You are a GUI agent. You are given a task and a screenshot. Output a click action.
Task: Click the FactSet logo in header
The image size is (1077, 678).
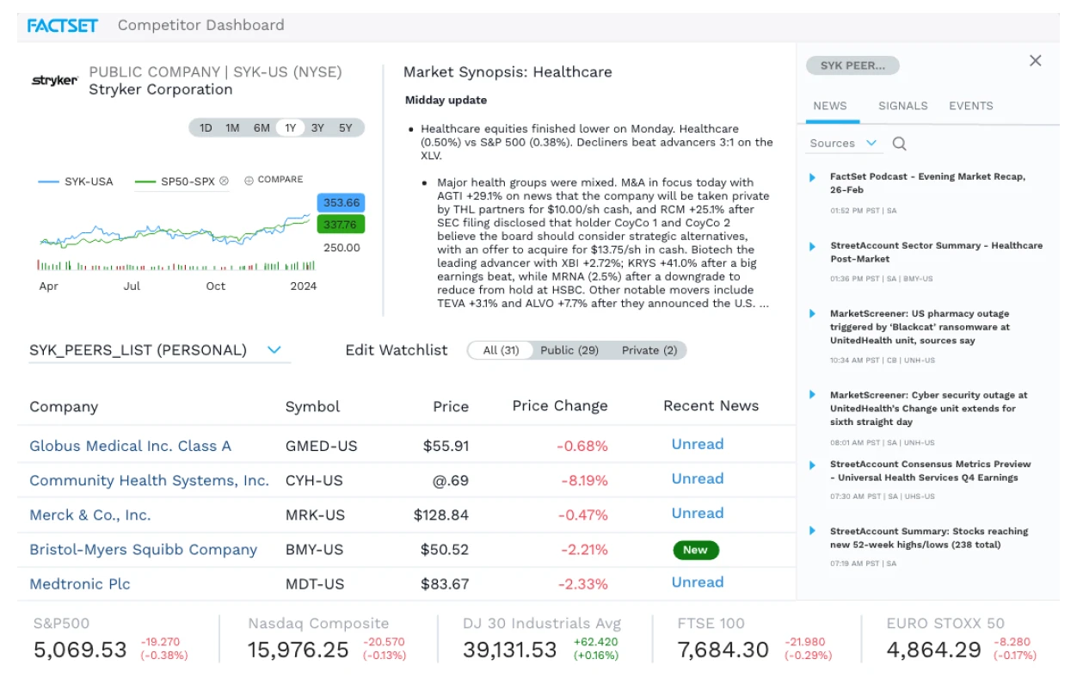[62, 25]
